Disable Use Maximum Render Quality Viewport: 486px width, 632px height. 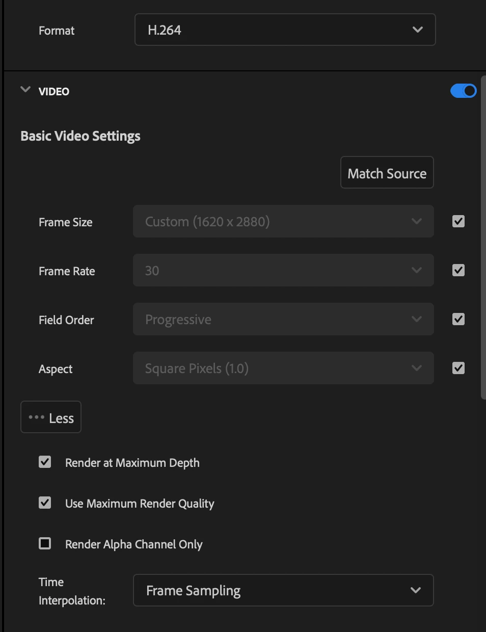tap(45, 503)
